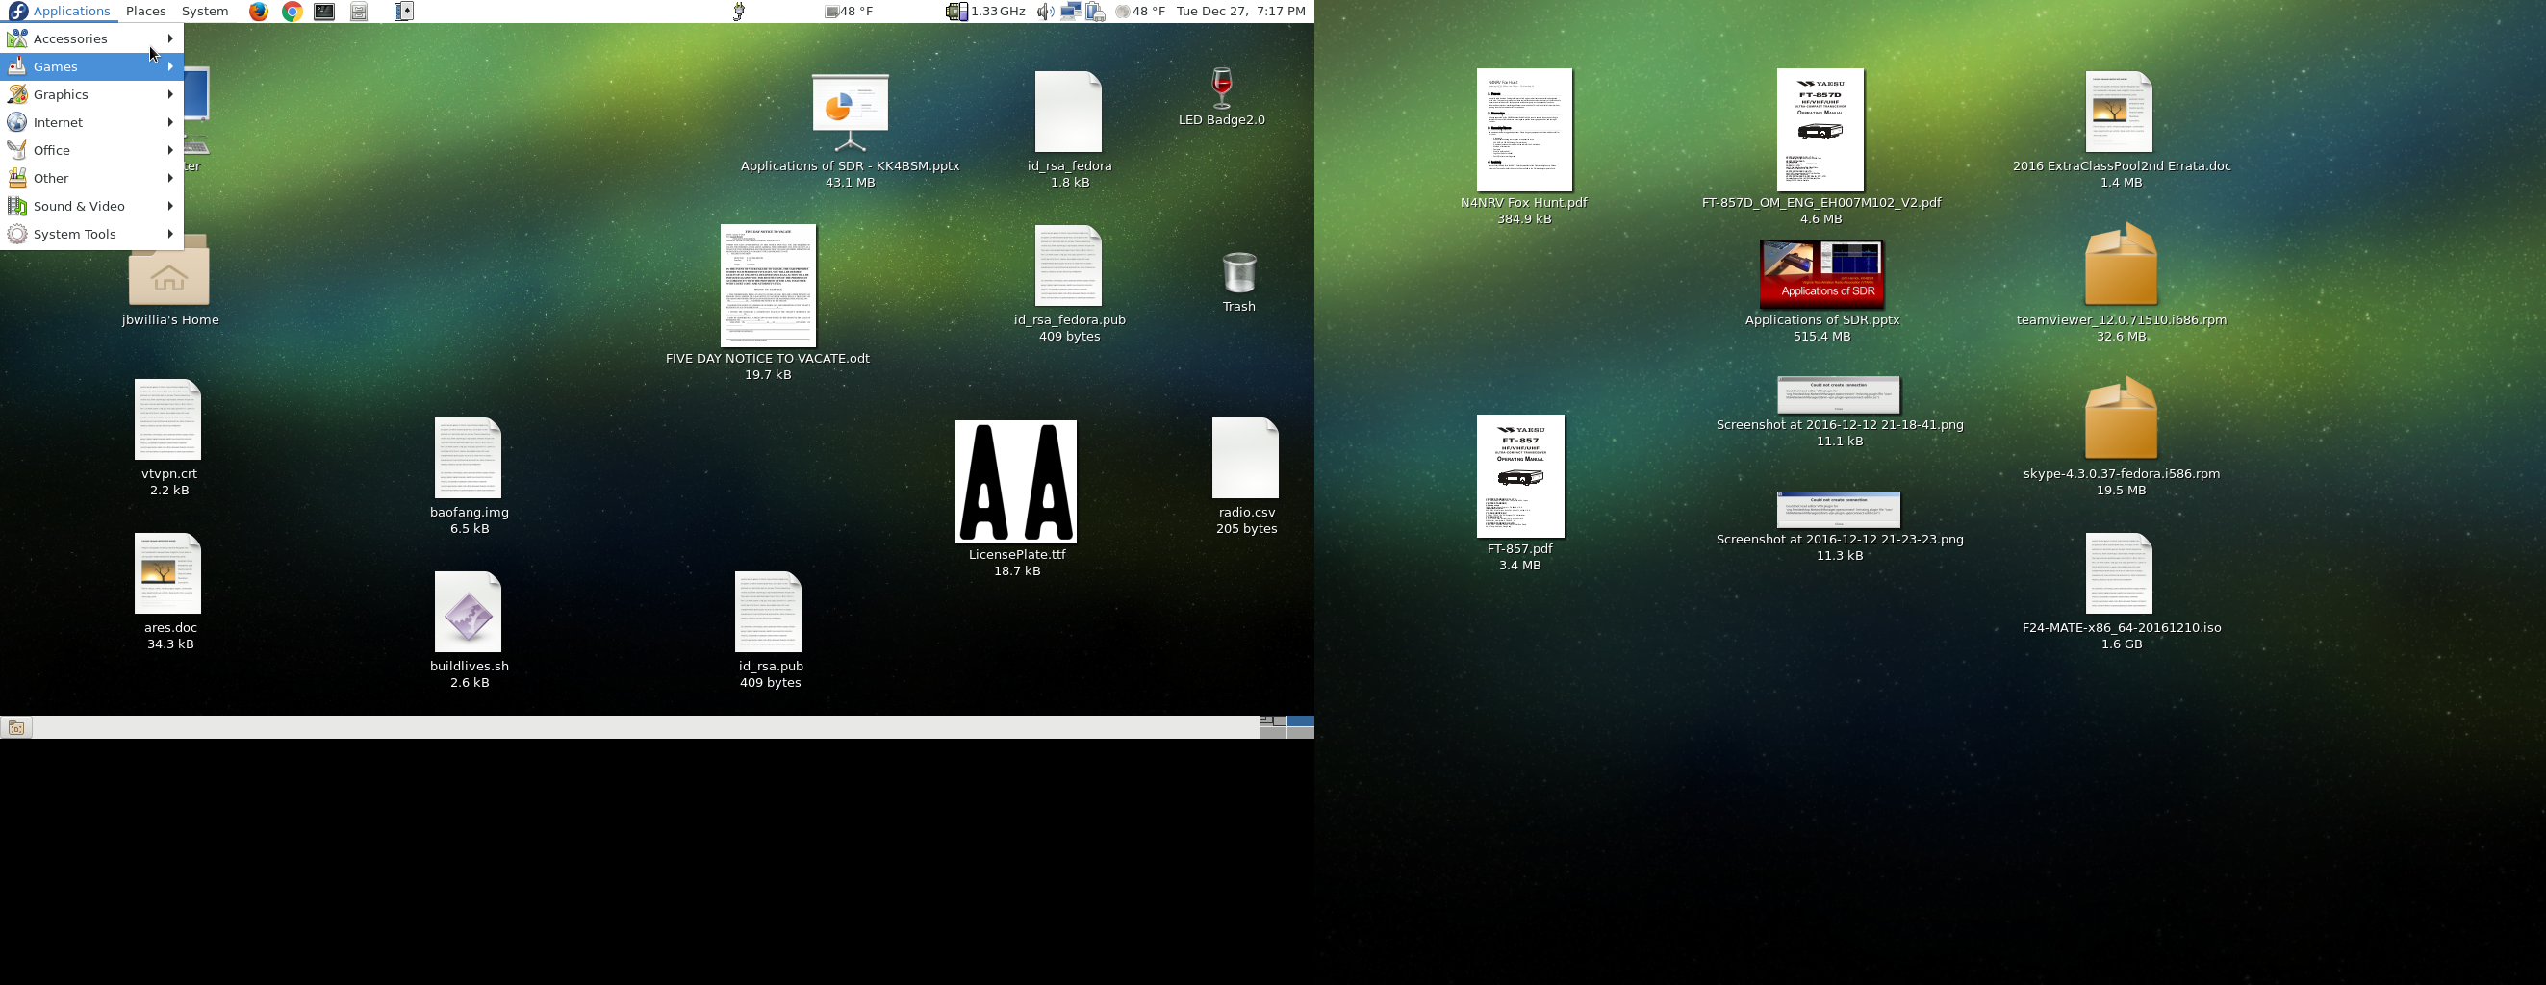The image size is (2546, 985).
Task: Open the System menu
Action: point(205,12)
